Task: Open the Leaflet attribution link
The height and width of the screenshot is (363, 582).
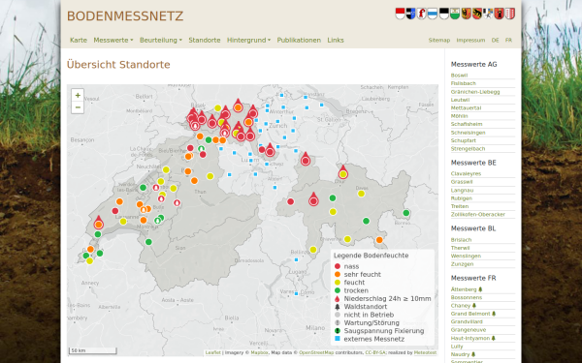Action: (213, 352)
